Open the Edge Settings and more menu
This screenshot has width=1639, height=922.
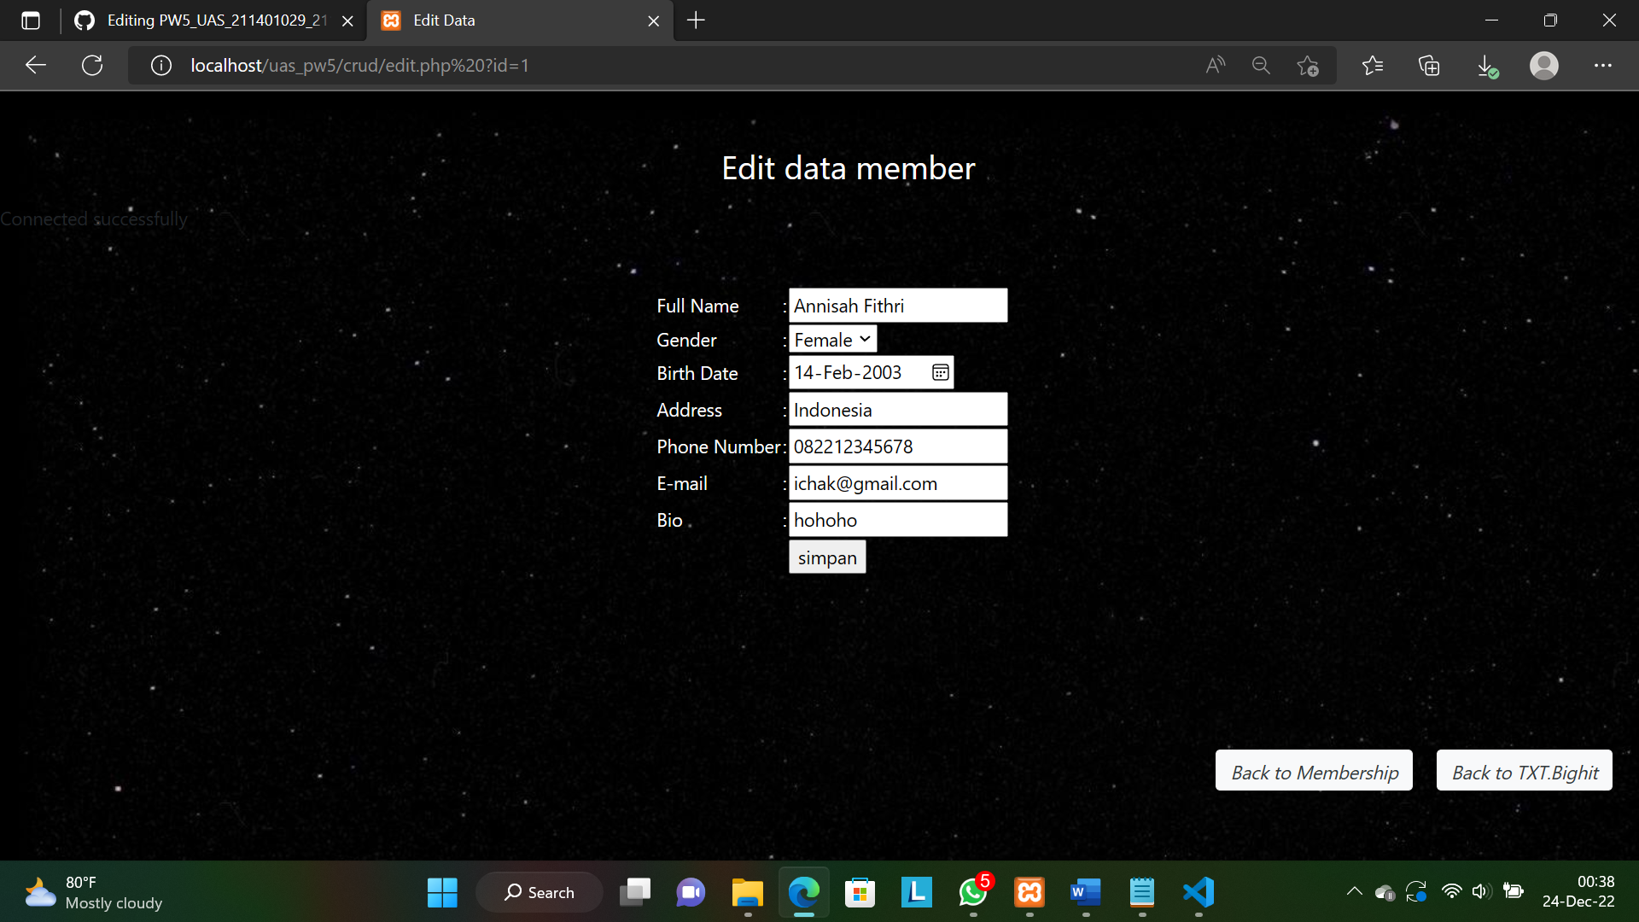click(1604, 65)
